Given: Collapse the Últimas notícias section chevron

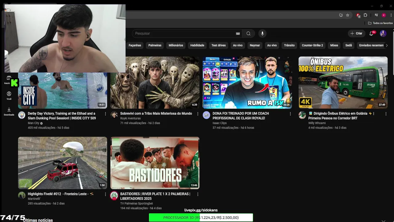Looking at the screenshot, I should click(384, 220).
